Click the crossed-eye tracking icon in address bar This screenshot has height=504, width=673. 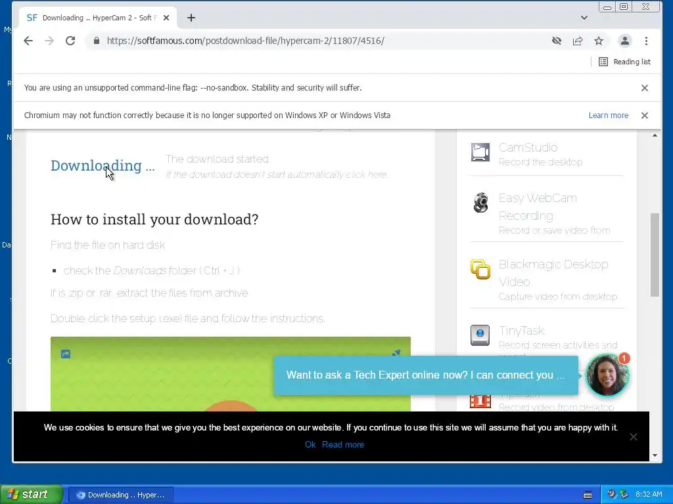click(557, 41)
